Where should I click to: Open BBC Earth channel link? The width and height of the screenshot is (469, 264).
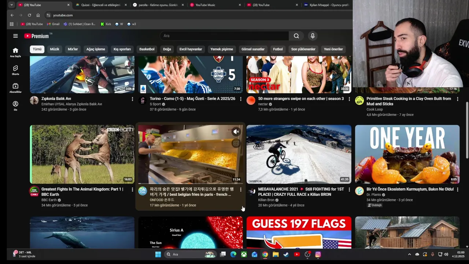[49, 200]
